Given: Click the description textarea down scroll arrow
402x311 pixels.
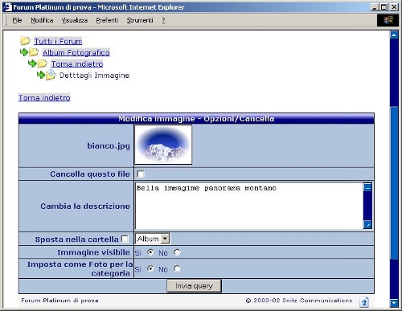Looking at the screenshot, I should click(x=367, y=224).
